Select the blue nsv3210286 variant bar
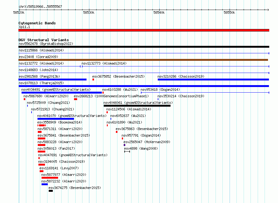278x203 pixels. 213,80
